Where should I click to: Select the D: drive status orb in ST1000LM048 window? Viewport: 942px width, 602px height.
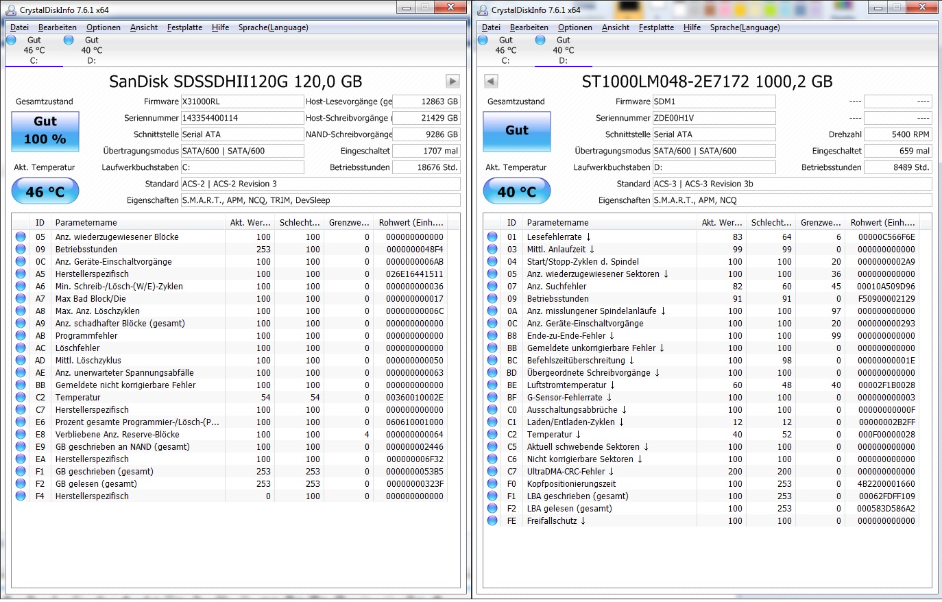point(540,40)
